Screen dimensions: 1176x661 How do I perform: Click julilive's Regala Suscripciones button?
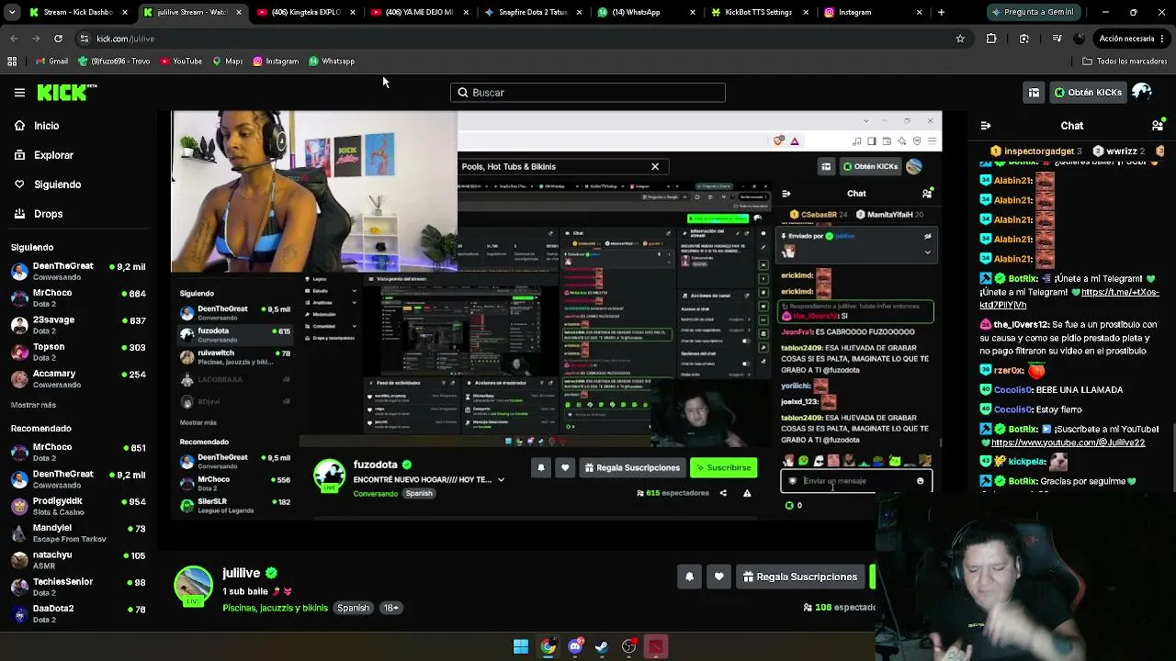(x=800, y=577)
